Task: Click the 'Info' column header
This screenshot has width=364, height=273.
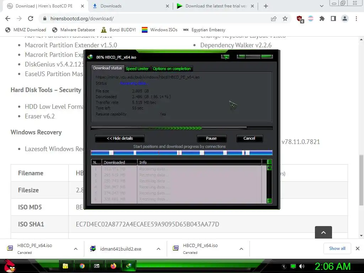Action: tap(199, 162)
